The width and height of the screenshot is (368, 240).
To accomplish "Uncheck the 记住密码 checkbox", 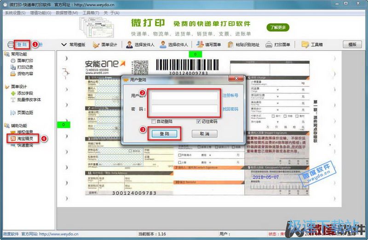I will coord(199,122).
